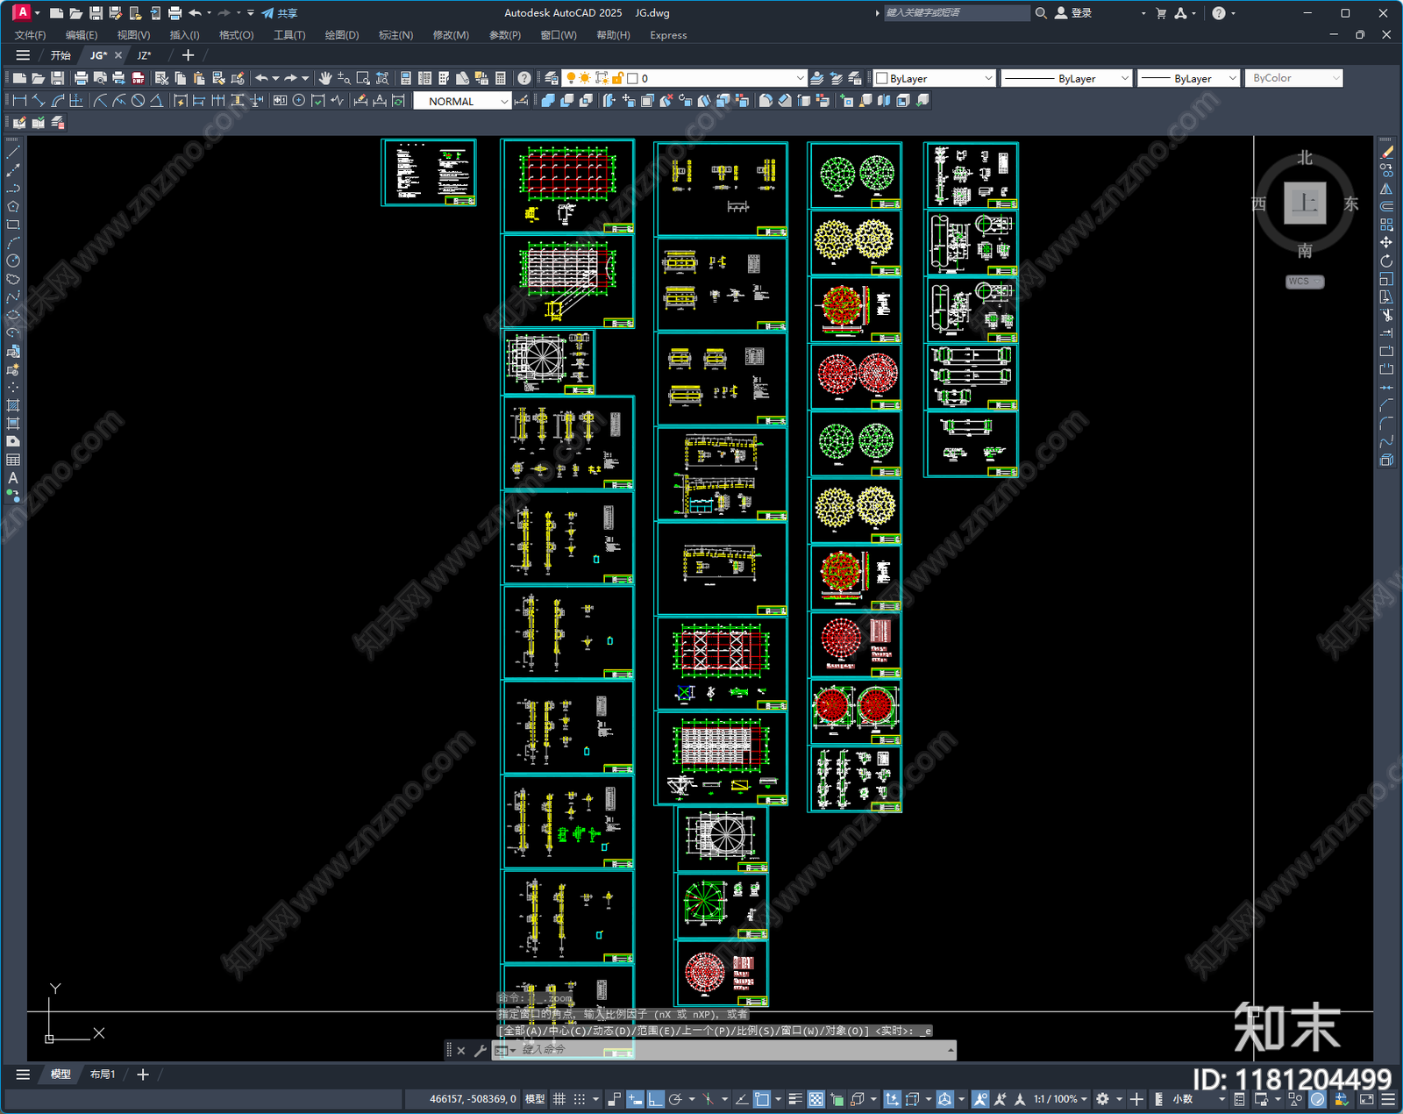Viewport: 1403px width, 1114px height.
Task: Select the Diameter dimension tool
Action: [x=138, y=101]
